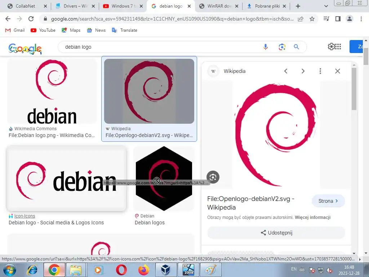This screenshot has width=369, height=277.
Task: Launch Firefox from taskbar
Action: (143, 270)
